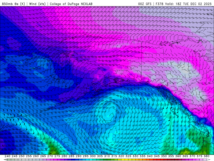Click the left arrow end of the color bar
The image size is (214, 161).
[5, 160]
